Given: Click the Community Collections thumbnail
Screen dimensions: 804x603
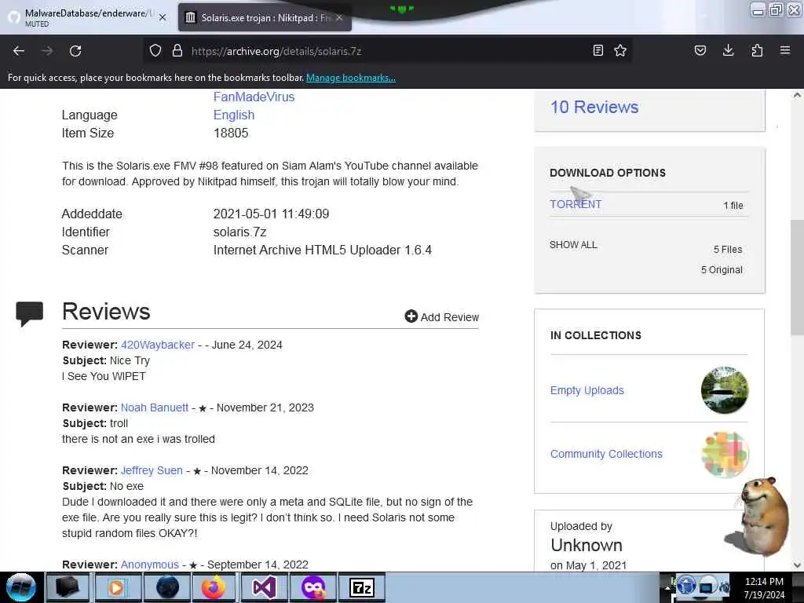Looking at the screenshot, I should 725,454.
